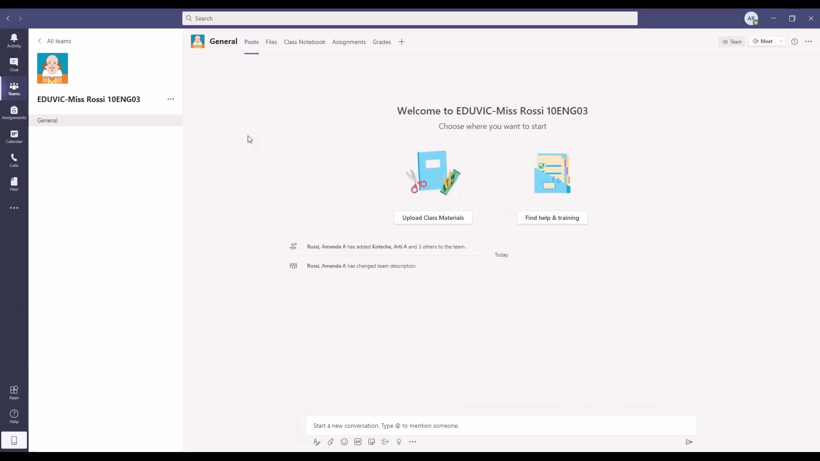Go back with the navigation arrow
The image size is (820, 461).
tap(8, 18)
